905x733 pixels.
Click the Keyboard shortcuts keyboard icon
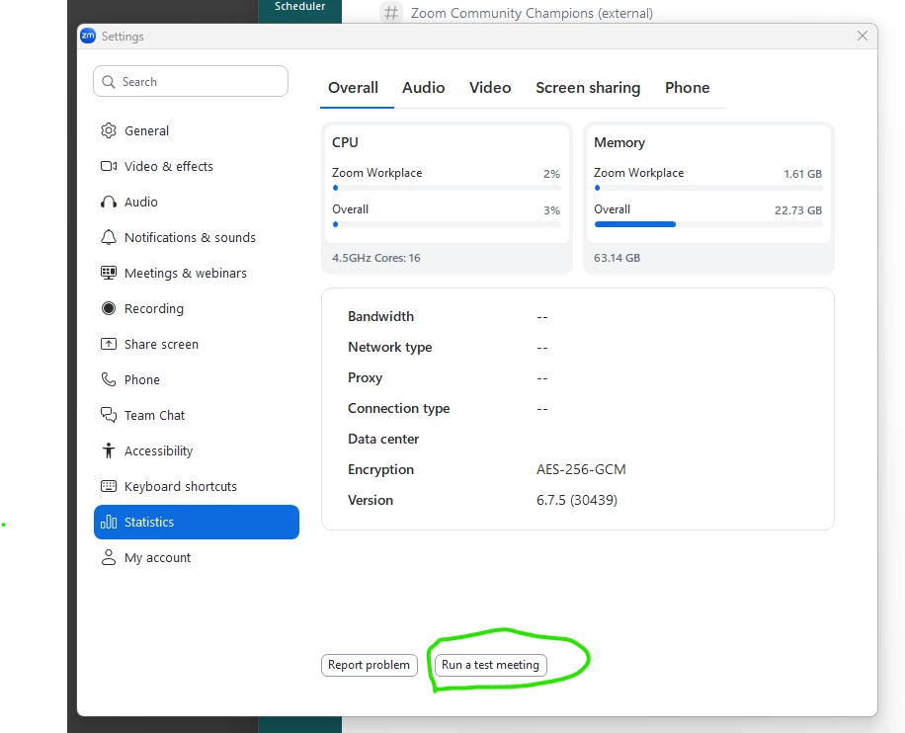(x=109, y=486)
